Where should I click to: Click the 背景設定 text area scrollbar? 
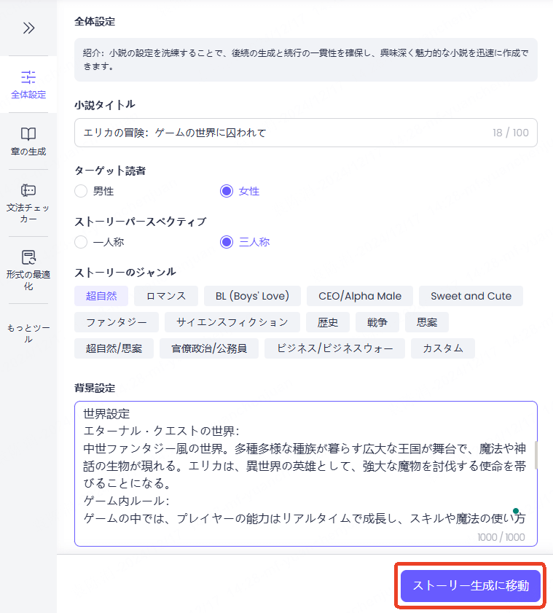pyautogui.click(x=536, y=455)
